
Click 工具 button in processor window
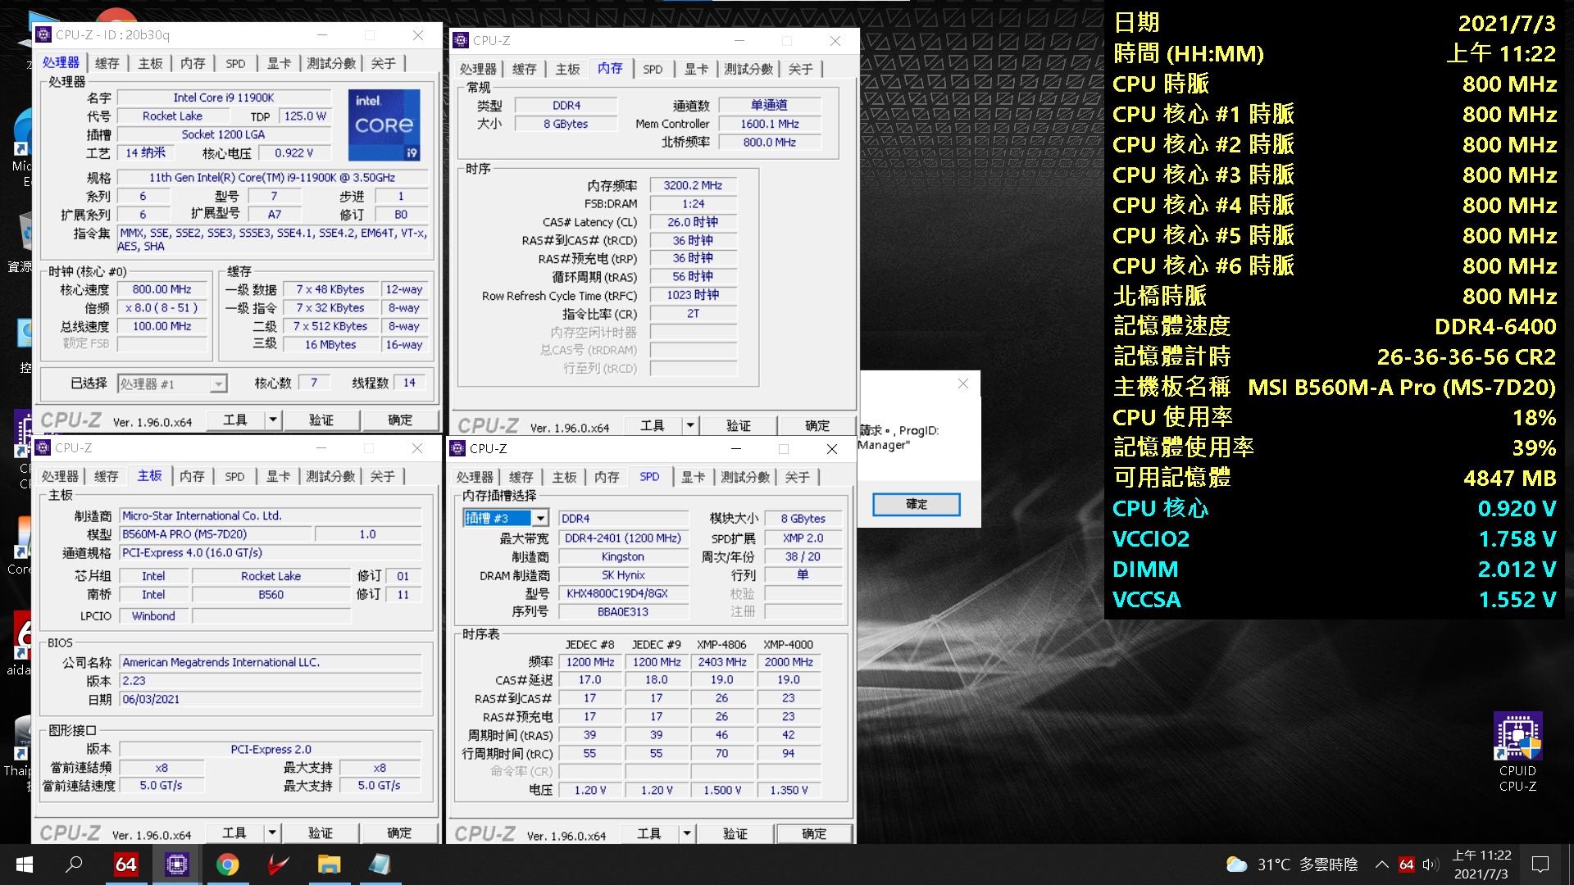click(x=234, y=420)
